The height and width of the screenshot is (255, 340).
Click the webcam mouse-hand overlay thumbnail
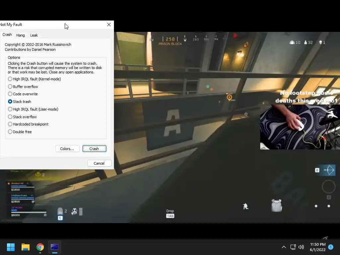pyautogui.click(x=300, y=127)
